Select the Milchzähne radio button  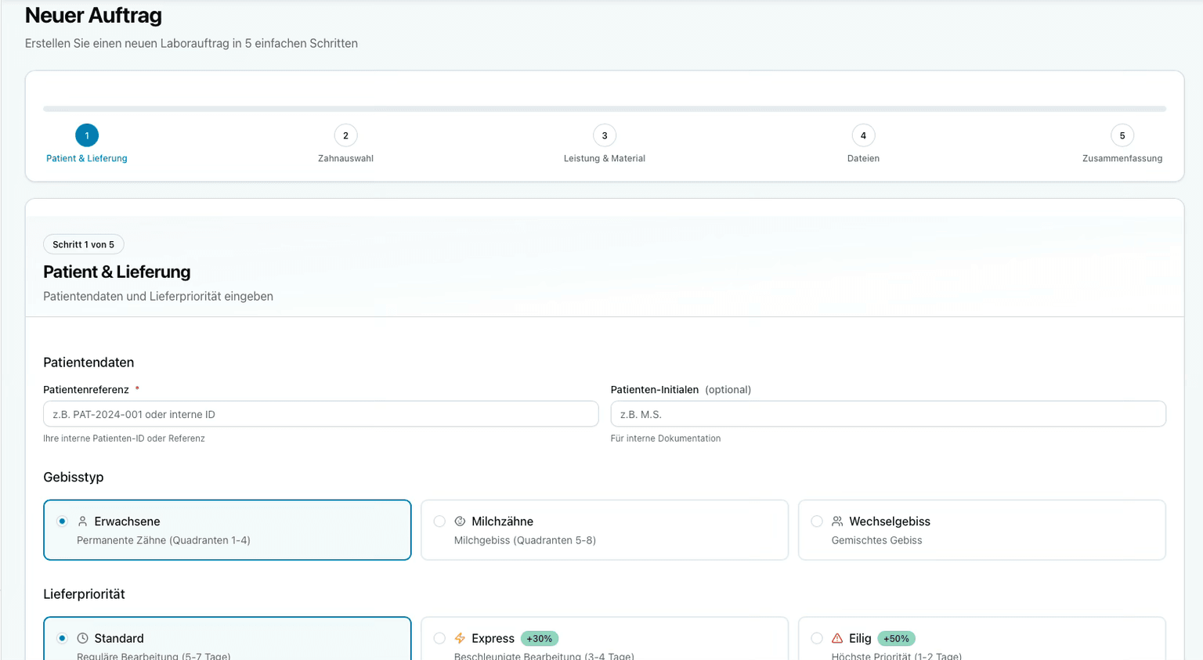pyautogui.click(x=439, y=521)
